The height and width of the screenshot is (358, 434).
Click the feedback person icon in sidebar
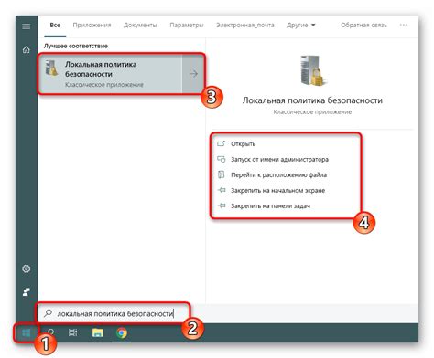click(27, 292)
